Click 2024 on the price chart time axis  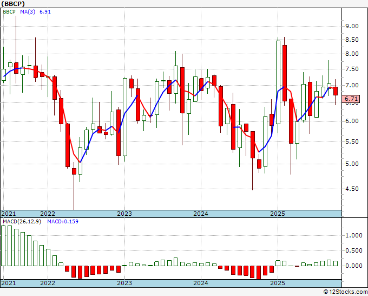click(201, 214)
